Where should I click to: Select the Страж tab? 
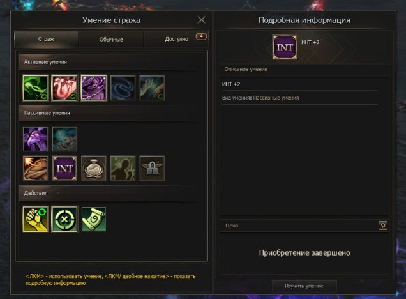tap(46, 39)
